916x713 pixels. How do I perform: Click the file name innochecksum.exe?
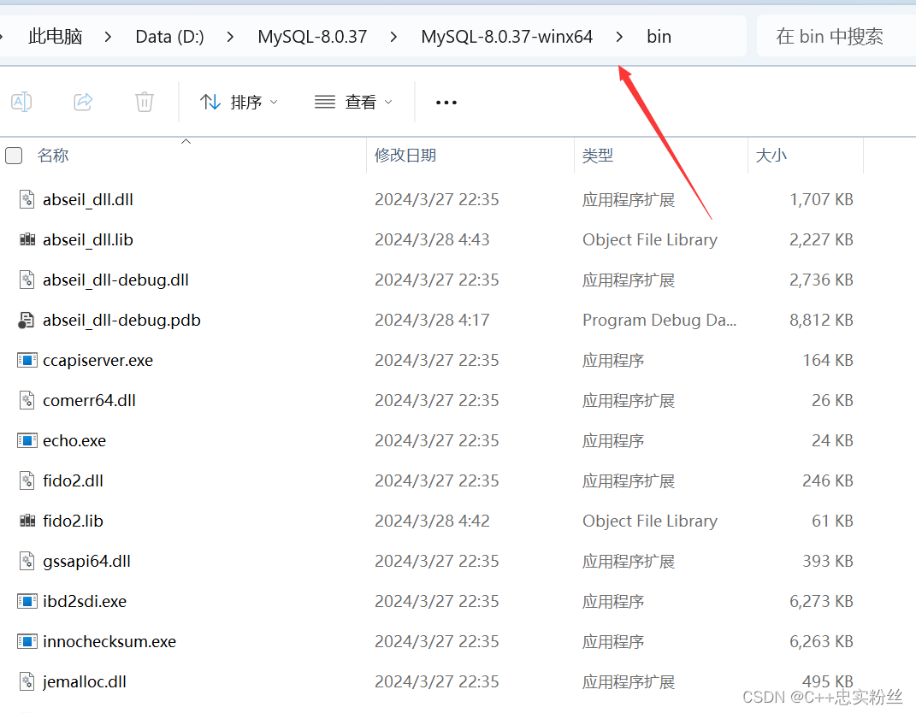click(x=109, y=642)
